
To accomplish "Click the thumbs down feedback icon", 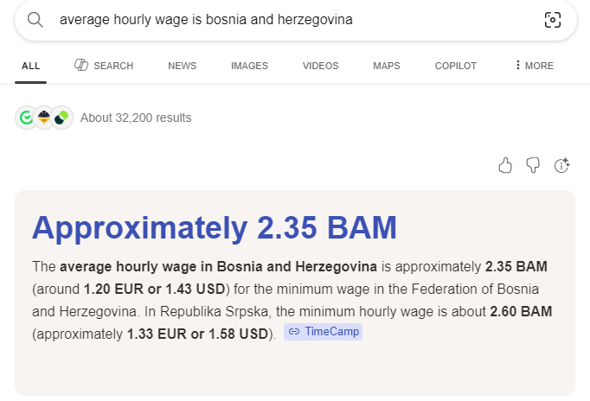I will (x=533, y=165).
